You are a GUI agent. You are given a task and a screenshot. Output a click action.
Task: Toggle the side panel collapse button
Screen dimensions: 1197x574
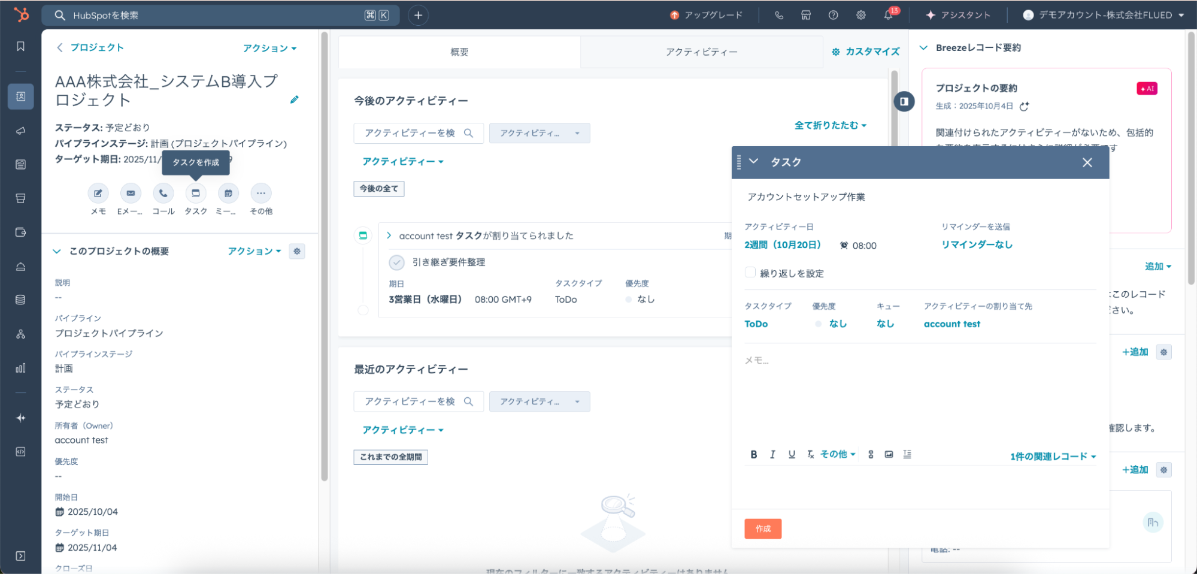904,101
